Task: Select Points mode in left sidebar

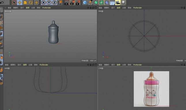Action: point(1,33)
